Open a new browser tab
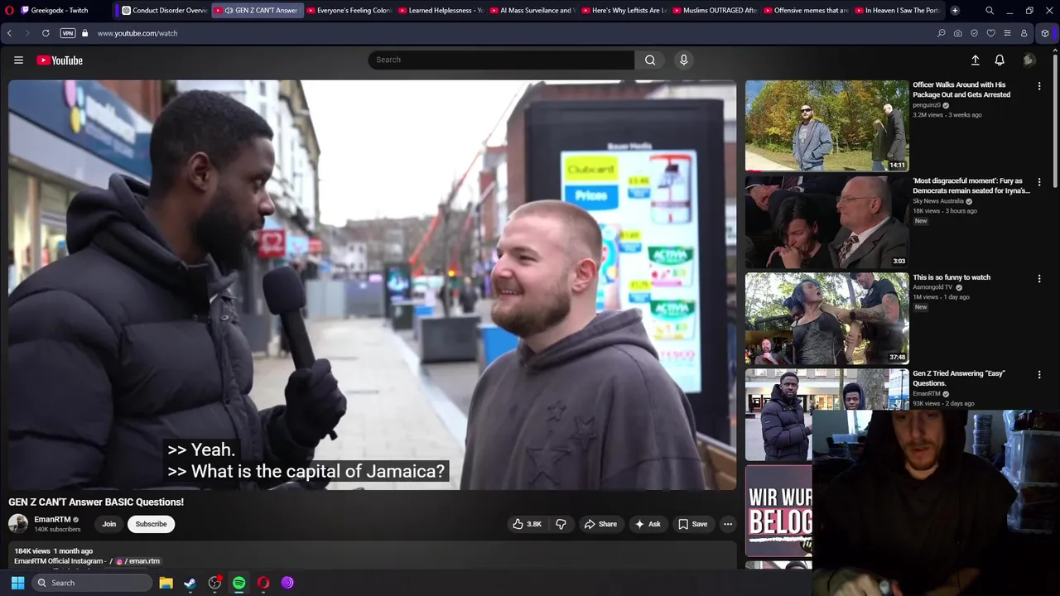 click(x=955, y=11)
